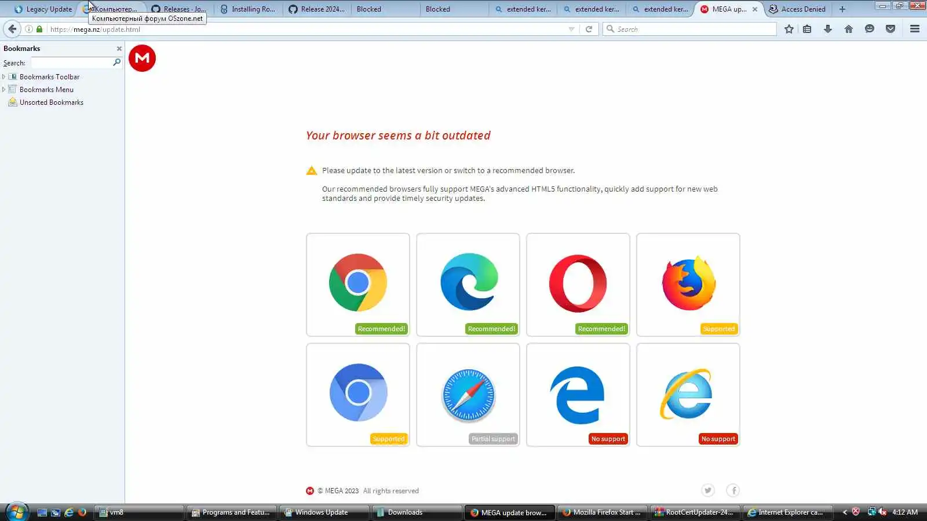Click the URL address field
The width and height of the screenshot is (927, 521).
point(307,29)
